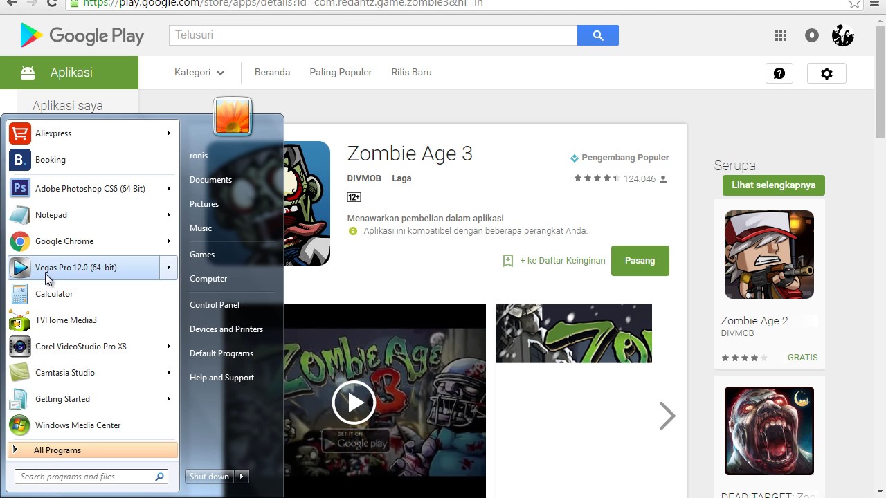Open Zombie Age 2 thumbnail

coord(769,255)
